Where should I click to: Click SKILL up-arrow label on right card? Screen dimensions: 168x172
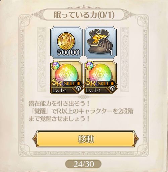(106, 83)
